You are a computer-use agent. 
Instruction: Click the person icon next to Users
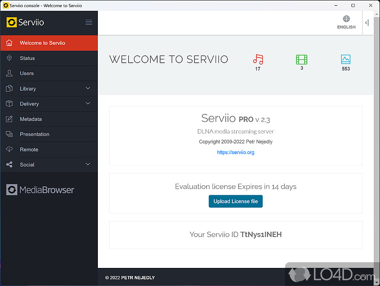tap(9, 73)
